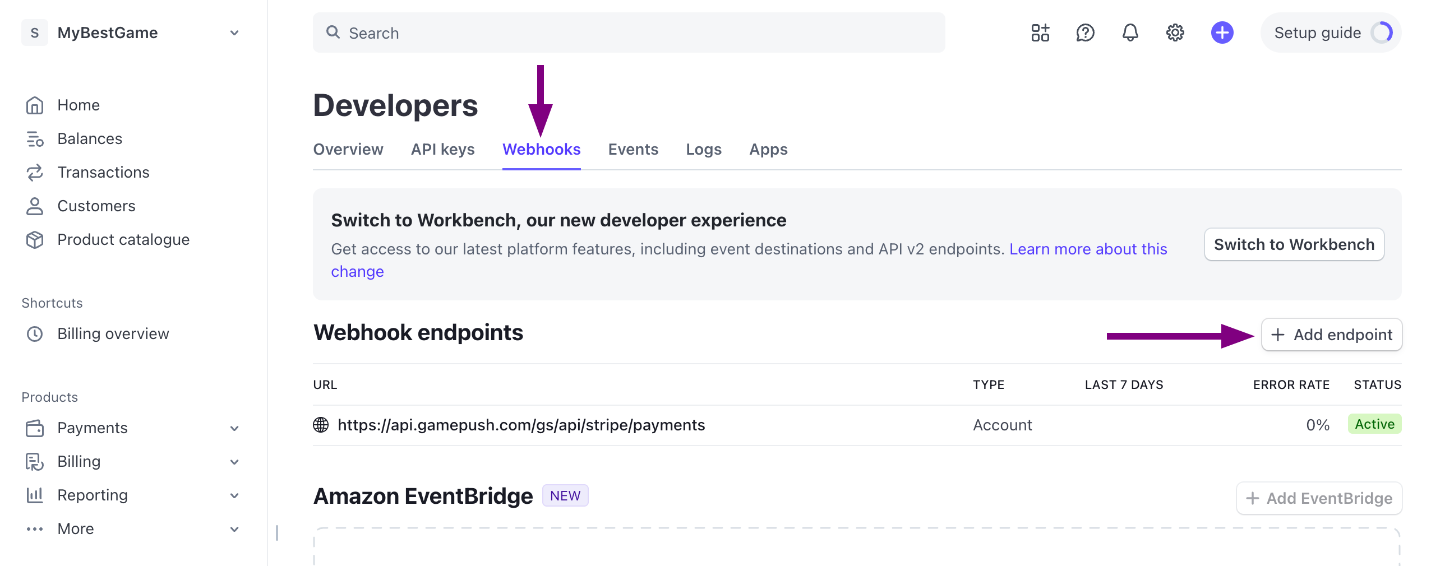Viewport: 1431px width, 566px height.
Task: Click the 0% error rate value
Action: coord(1318,425)
